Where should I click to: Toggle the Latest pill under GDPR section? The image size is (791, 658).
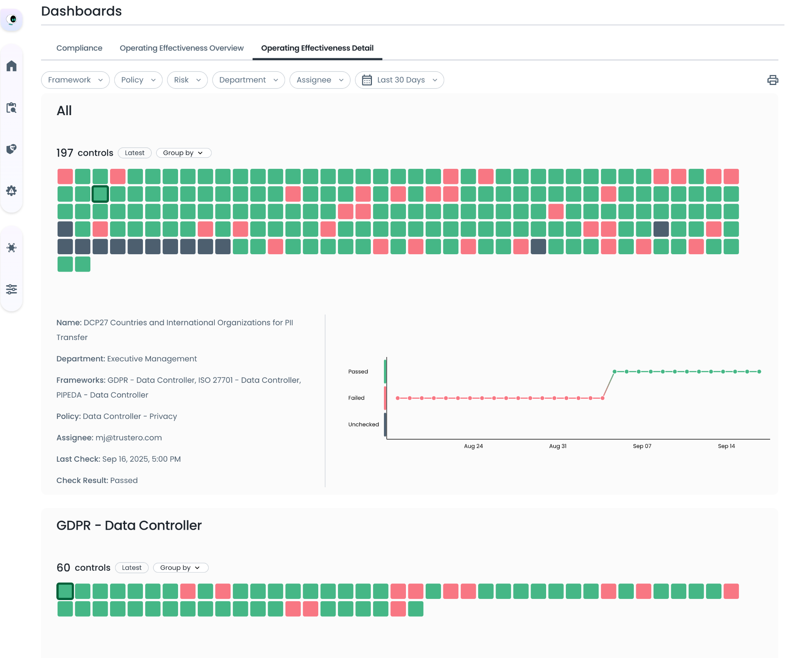point(132,568)
